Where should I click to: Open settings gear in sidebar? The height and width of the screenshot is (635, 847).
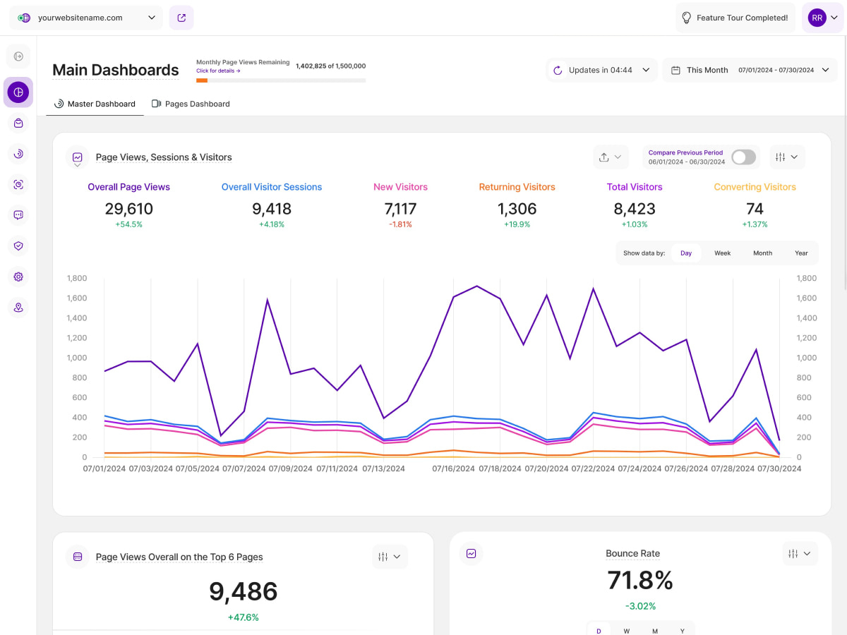[18, 277]
